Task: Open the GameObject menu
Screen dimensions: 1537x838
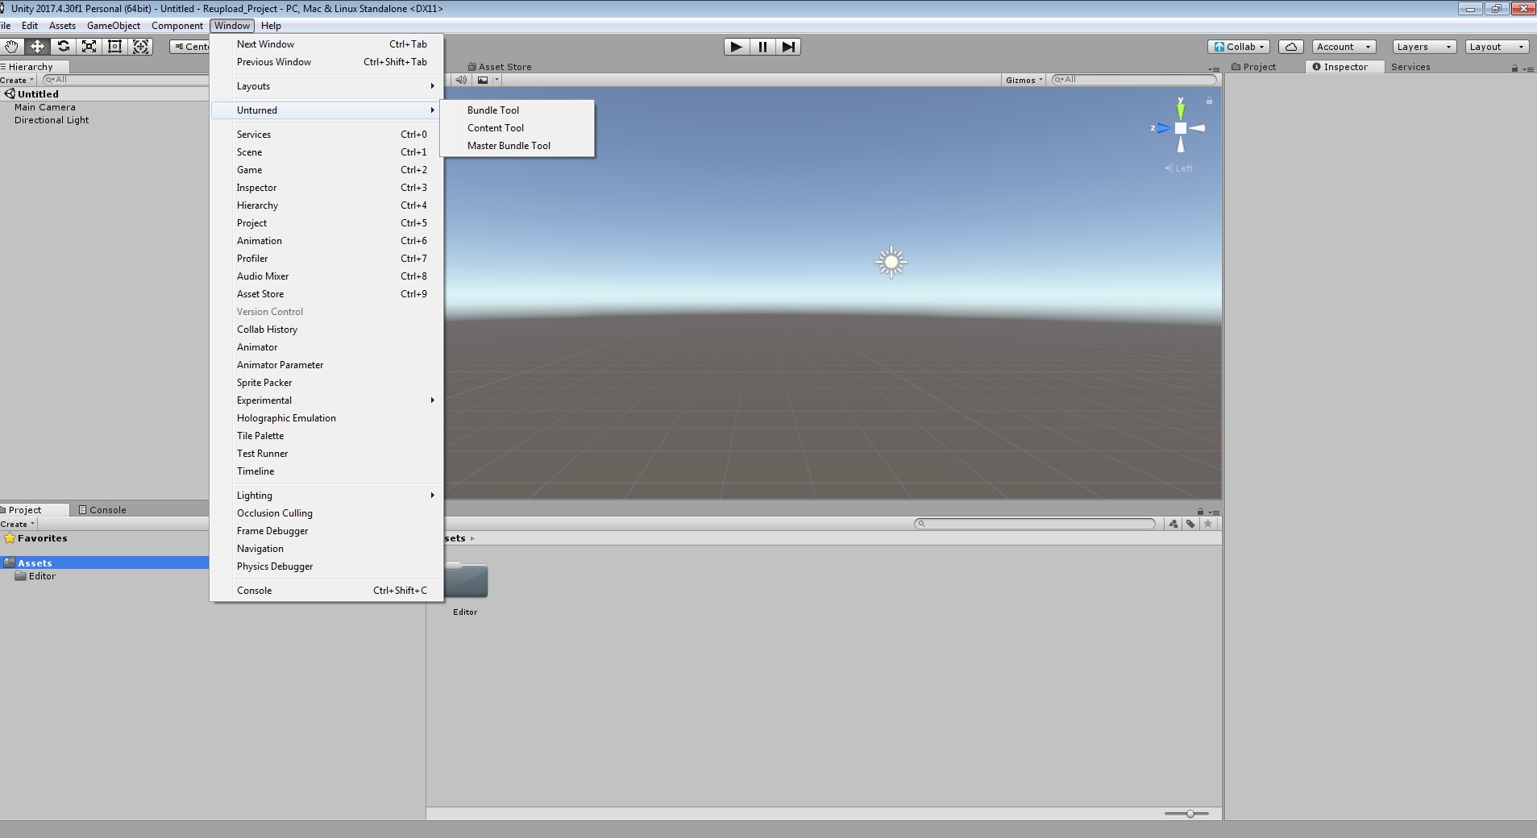Action: (114, 26)
